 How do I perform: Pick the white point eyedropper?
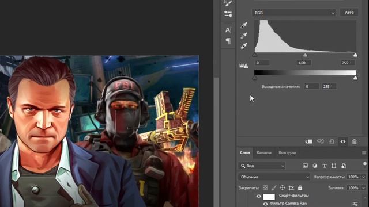point(244,46)
